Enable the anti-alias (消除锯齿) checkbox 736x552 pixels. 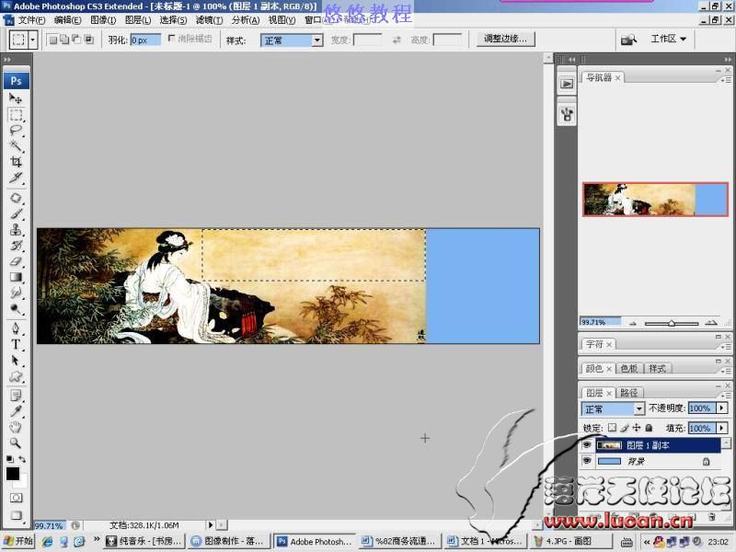click(171, 39)
